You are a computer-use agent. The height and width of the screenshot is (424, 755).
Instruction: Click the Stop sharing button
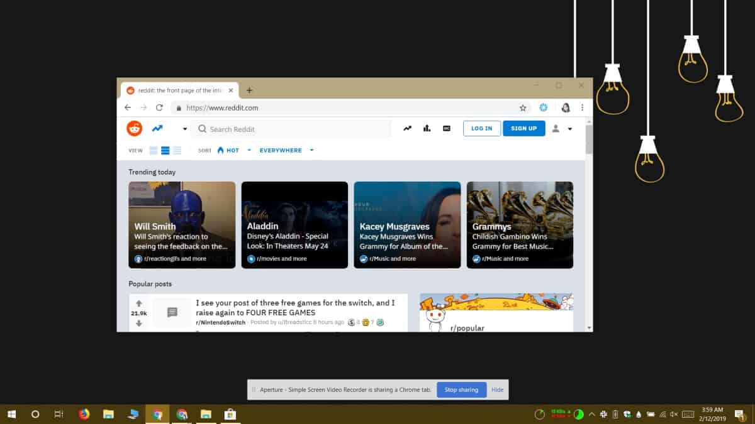pyautogui.click(x=461, y=389)
